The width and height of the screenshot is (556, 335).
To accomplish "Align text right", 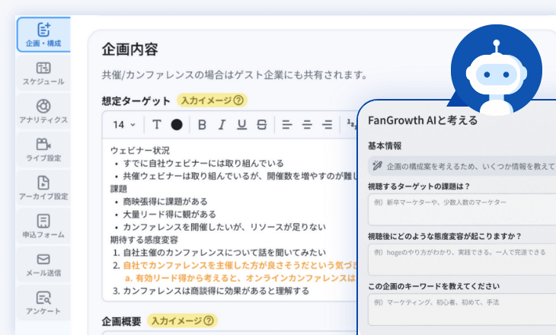I will 327,125.
